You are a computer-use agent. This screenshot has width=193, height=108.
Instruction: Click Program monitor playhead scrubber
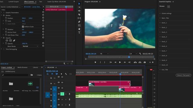click(129, 57)
